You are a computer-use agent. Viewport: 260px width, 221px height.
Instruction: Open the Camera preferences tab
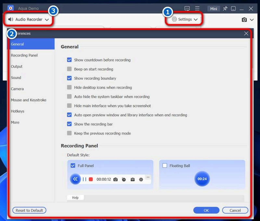[x=31, y=89]
